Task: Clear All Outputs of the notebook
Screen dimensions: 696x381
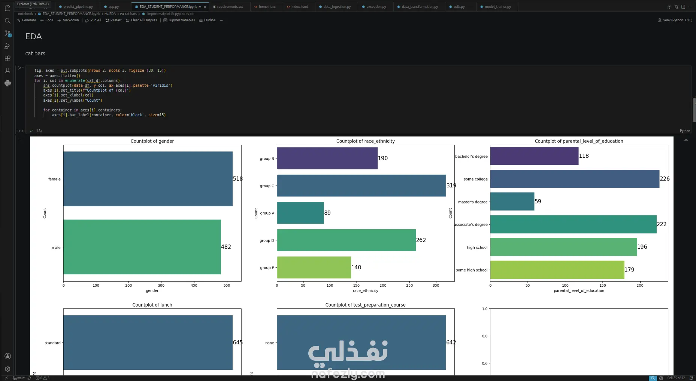Action: click(x=141, y=20)
